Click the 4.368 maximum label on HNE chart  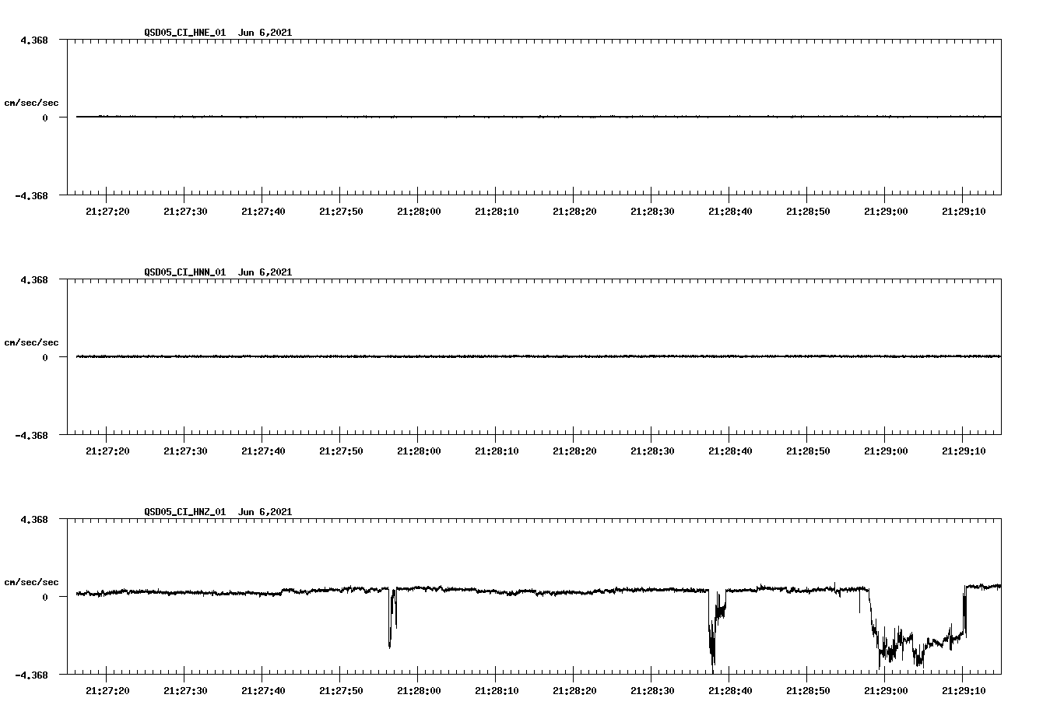33,40
